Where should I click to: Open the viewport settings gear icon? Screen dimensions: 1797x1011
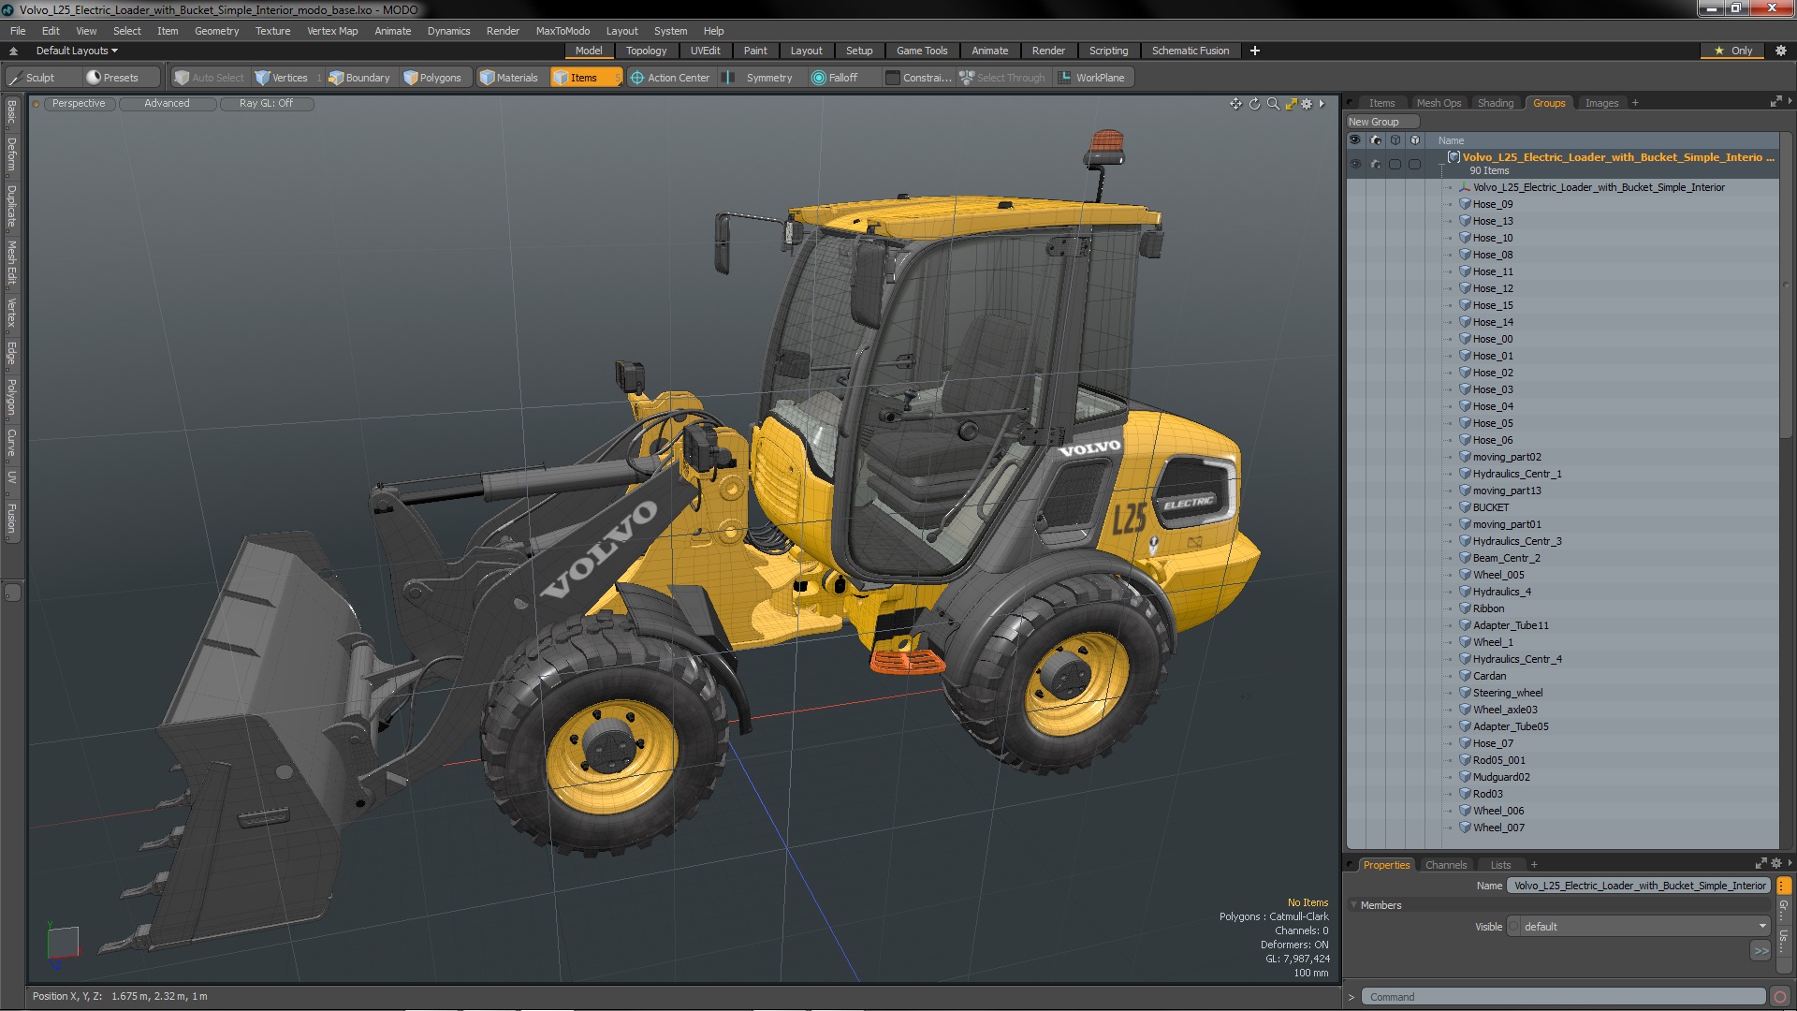tap(1307, 104)
